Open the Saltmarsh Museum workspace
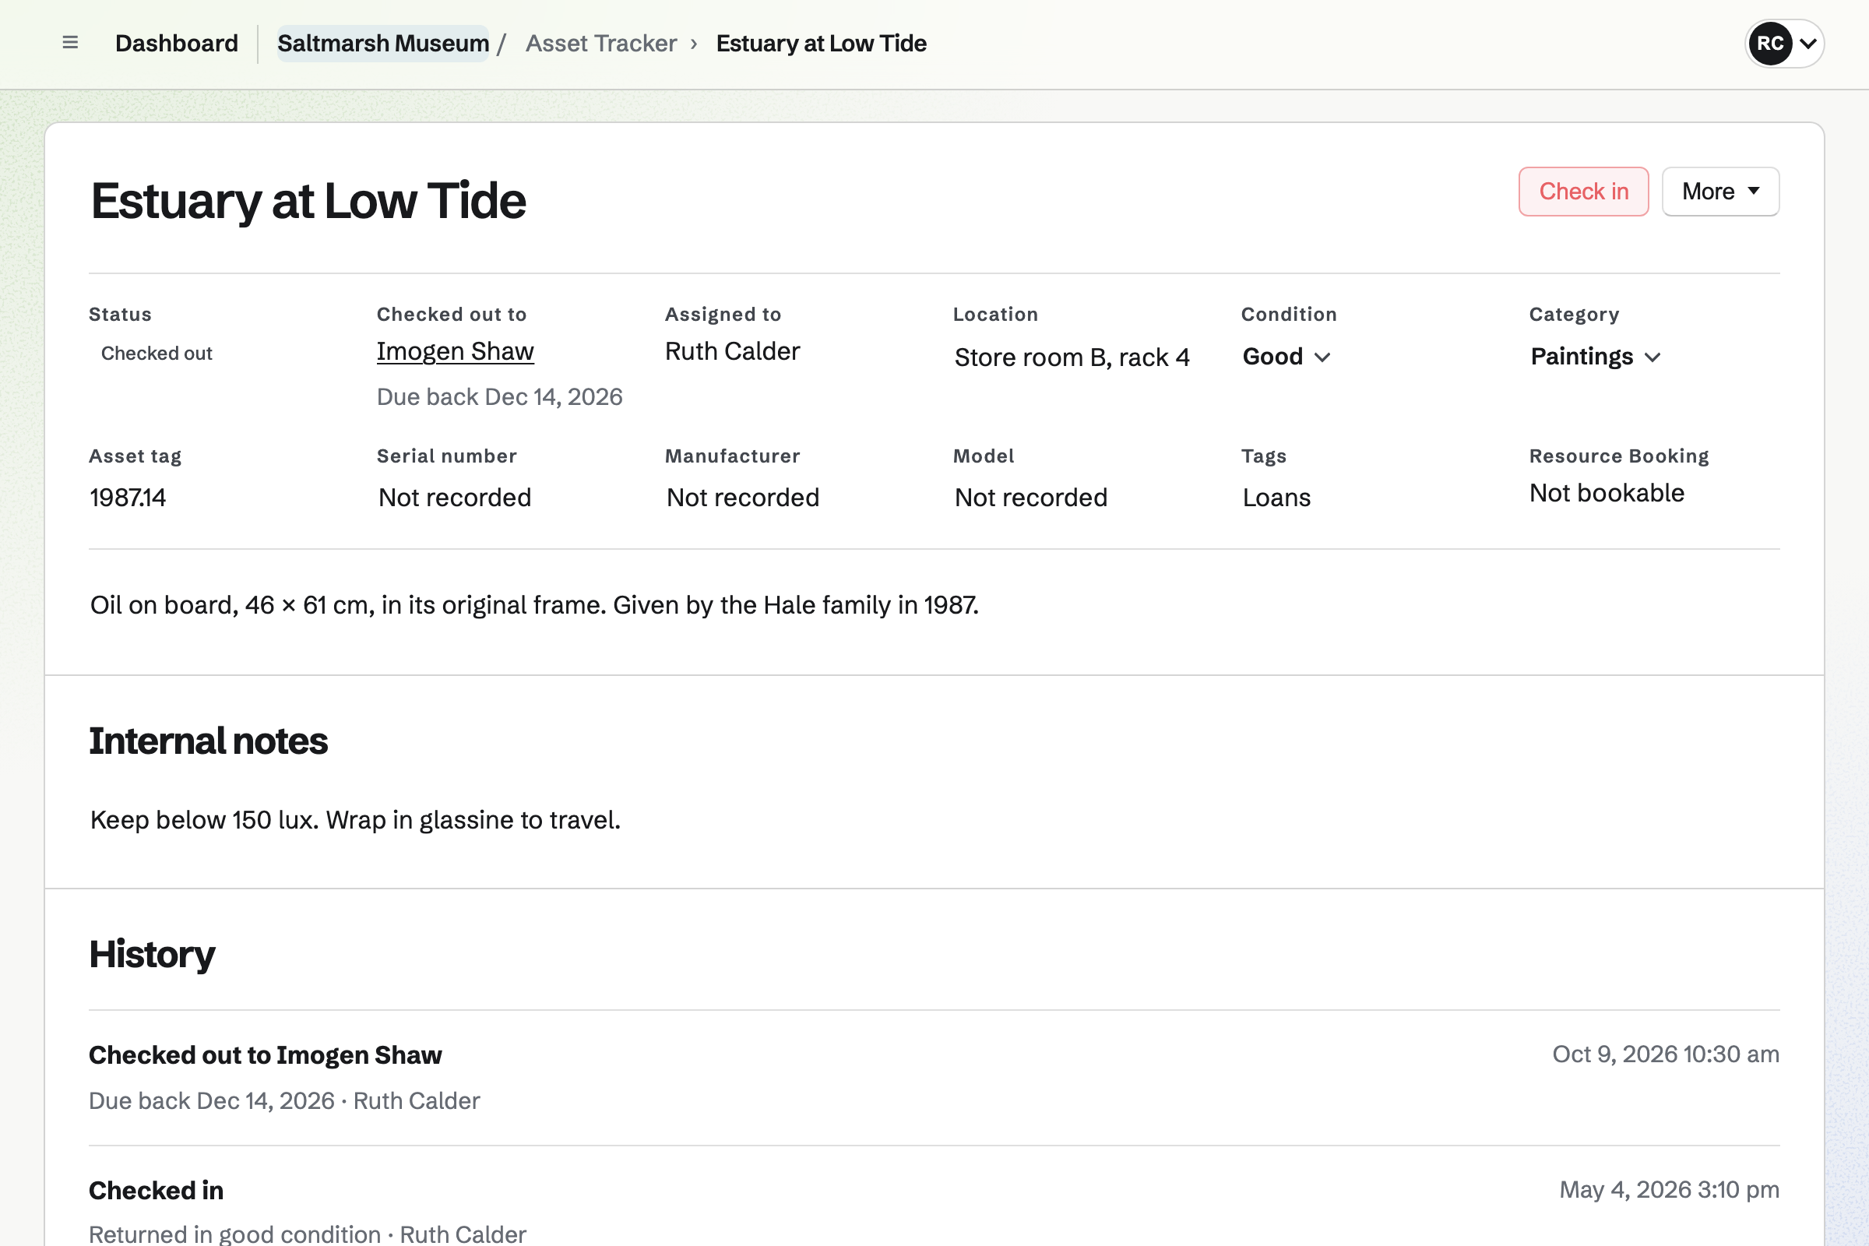1869x1246 pixels. tap(383, 43)
